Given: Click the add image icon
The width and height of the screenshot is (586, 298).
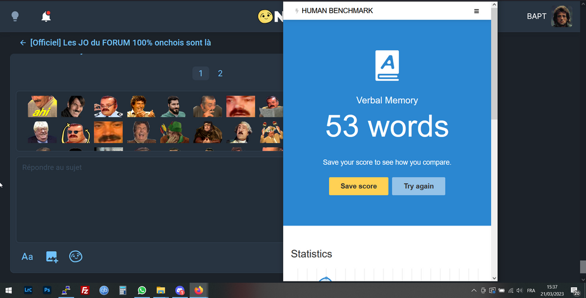Looking at the screenshot, I should pos(52,257).
